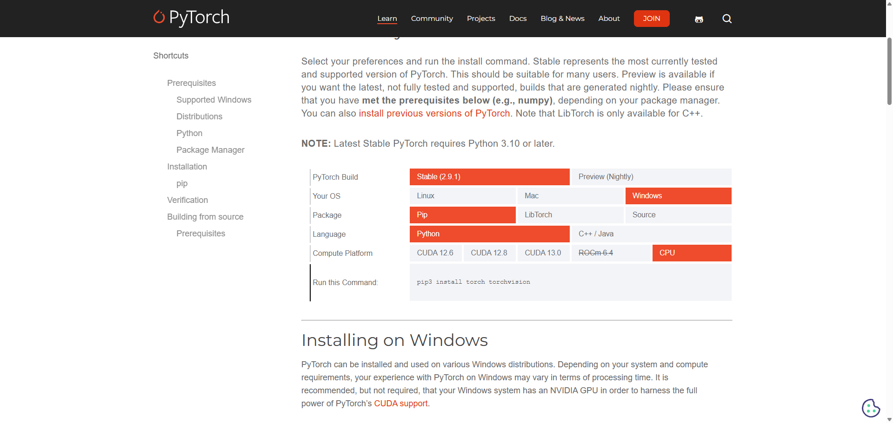Choose struck-through ROCm 6.4 platform
Viewport: 893px width, 423px height.
(611, 253)
